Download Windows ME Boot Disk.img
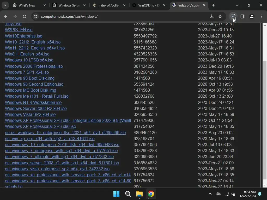 point(31,90)
